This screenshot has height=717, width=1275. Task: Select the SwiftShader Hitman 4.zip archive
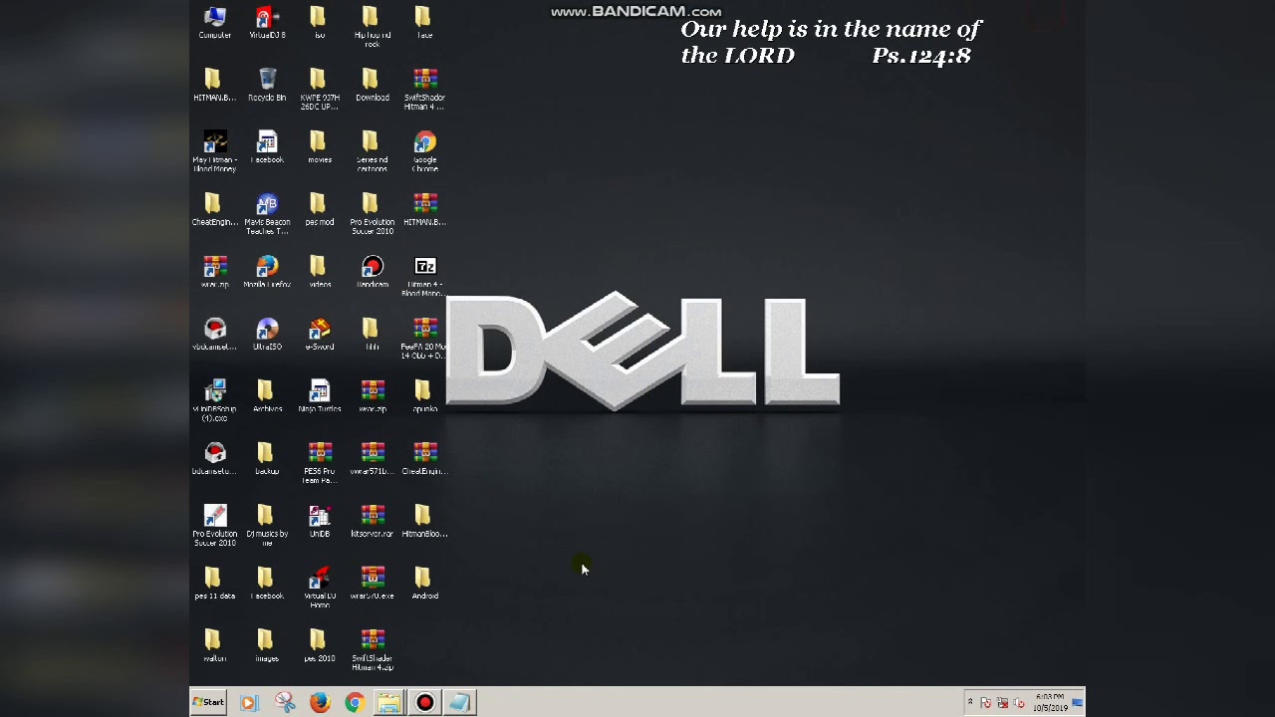[373, 651]
